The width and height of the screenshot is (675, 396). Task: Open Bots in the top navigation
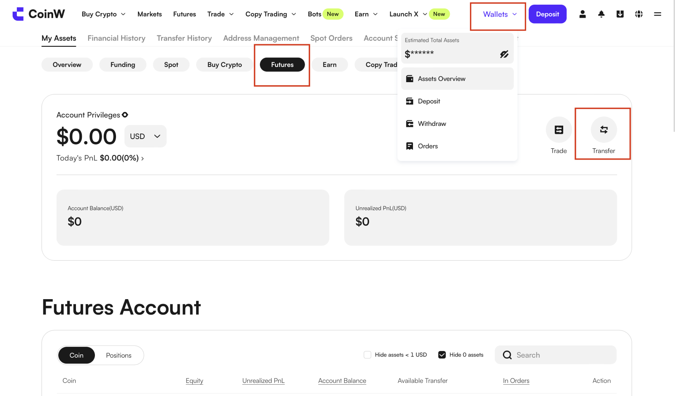click(314, 14)
